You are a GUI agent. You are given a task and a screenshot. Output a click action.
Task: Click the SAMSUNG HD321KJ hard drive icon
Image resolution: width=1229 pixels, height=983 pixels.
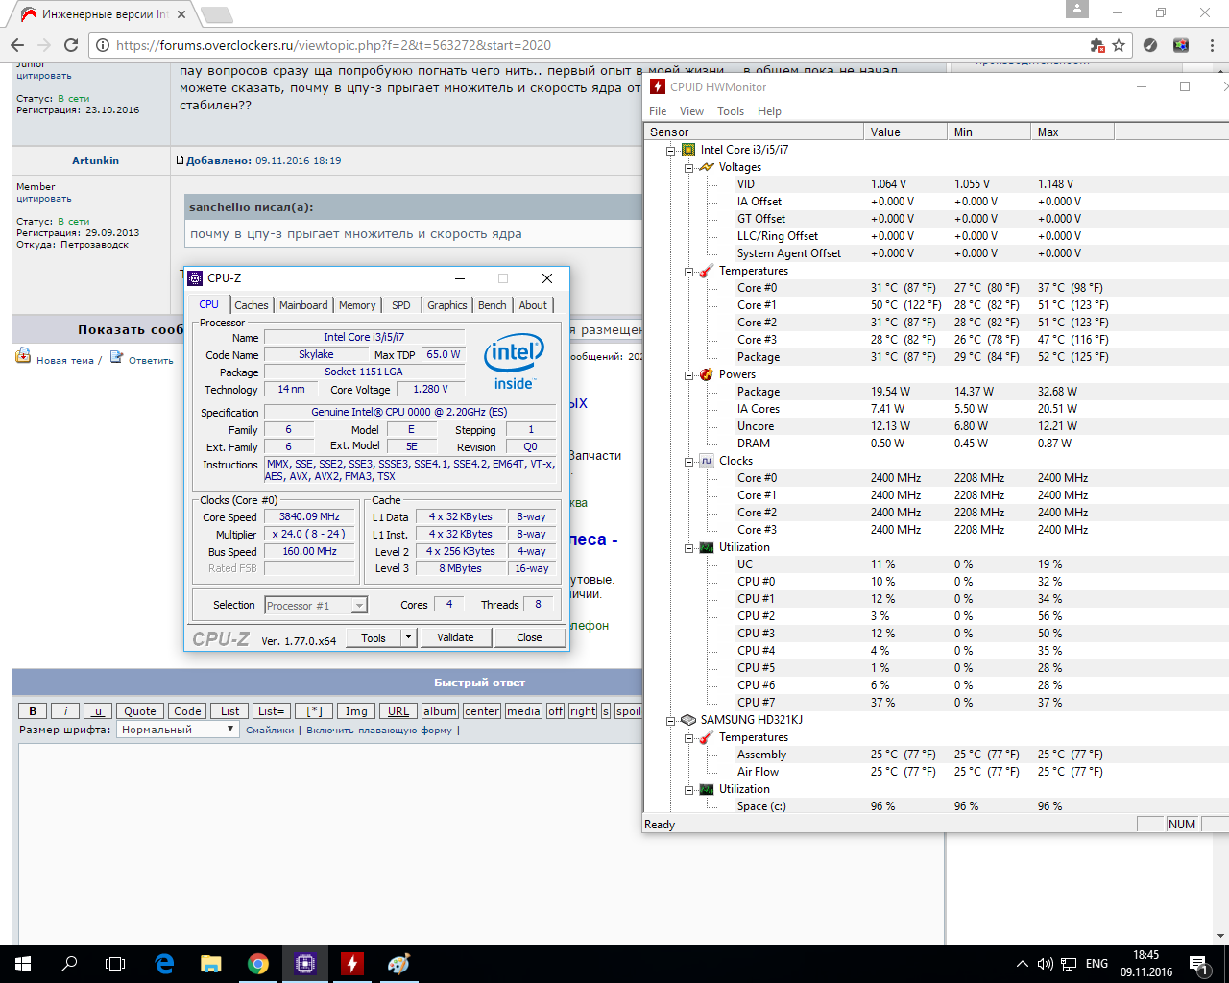click(x=688, y=720)
